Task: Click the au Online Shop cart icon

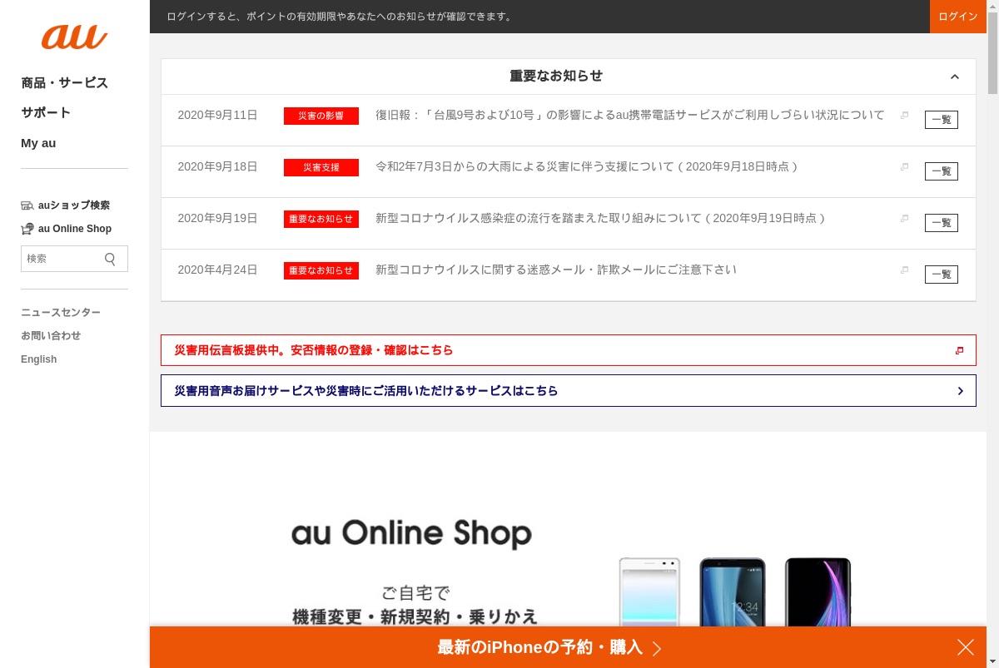Action: 27,229
